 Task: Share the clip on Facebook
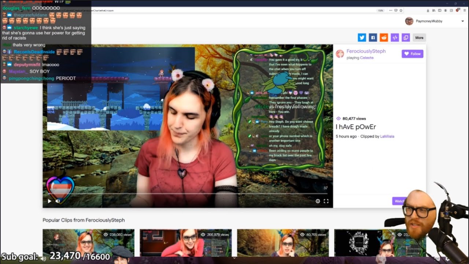tap(373, 37)
